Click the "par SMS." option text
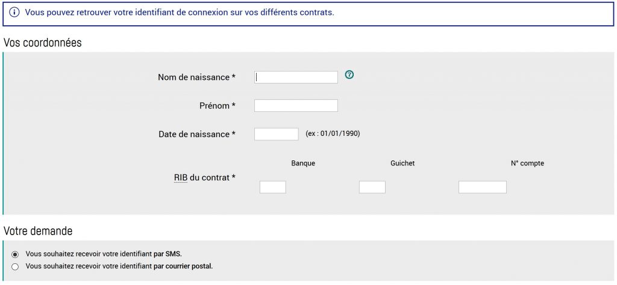Viewport: 617px width, 285px height. [x=168, y=254]
